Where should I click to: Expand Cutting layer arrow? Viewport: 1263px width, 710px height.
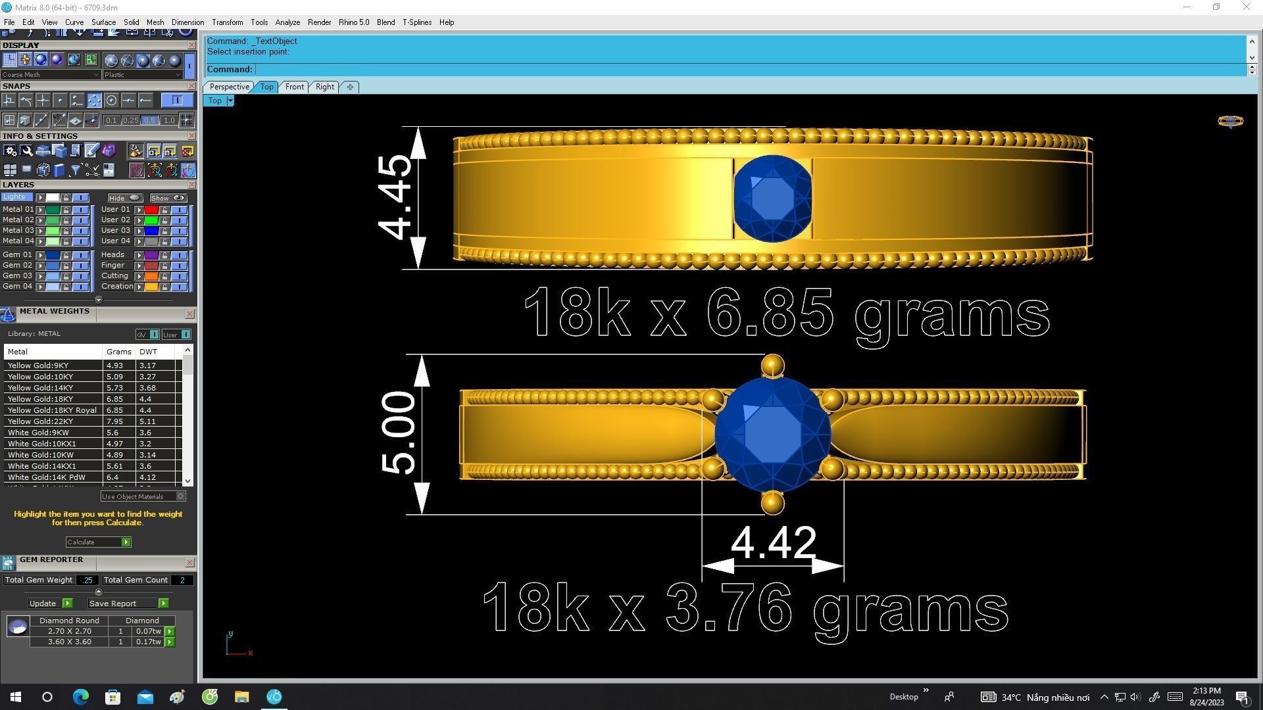tap(139, 276)
